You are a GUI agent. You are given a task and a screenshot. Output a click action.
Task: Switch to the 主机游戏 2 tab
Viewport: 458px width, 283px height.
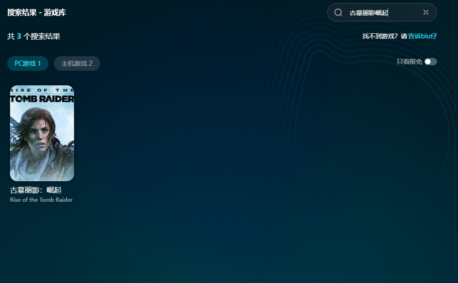[77, 63]
